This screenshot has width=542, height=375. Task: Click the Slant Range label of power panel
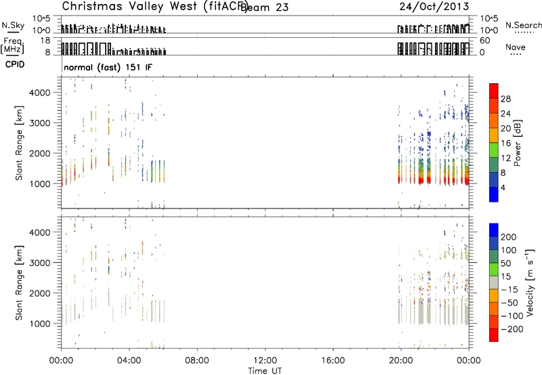click(19, 143)
